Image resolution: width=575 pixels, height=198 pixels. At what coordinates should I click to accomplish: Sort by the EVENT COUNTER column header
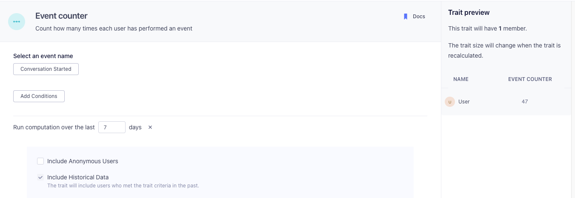pyautogui.click(x=530, y=79)
